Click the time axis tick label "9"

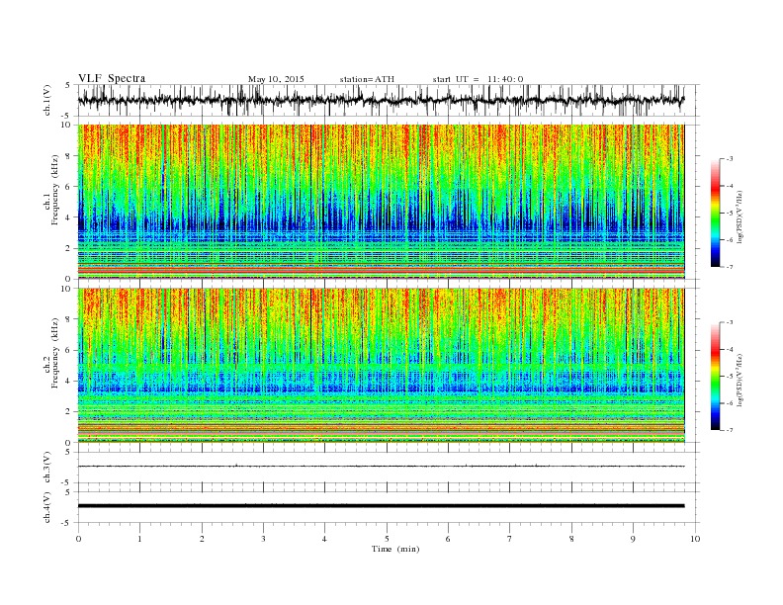[633, 539]
